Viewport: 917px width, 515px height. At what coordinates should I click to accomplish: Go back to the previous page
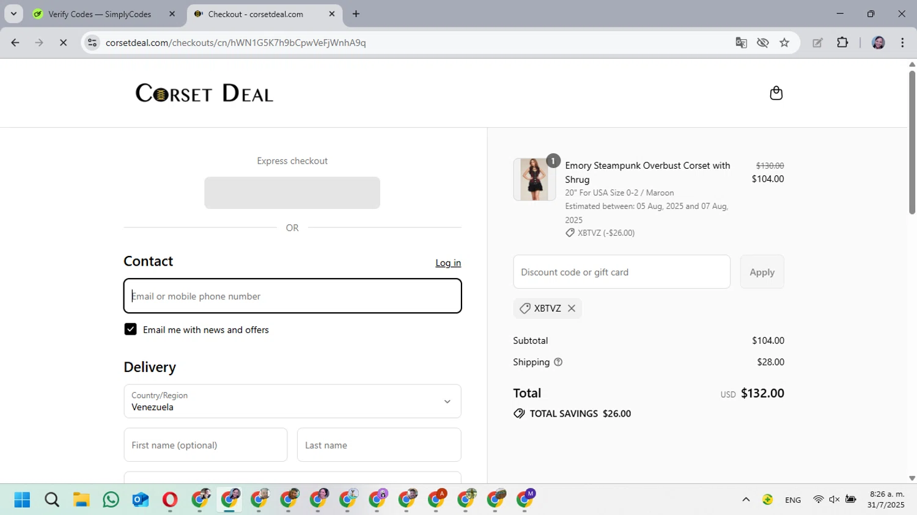(15, 43)
